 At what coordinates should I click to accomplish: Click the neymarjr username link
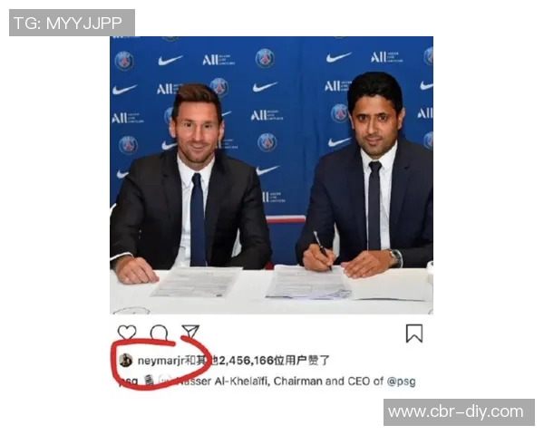[x=160, y=361]
